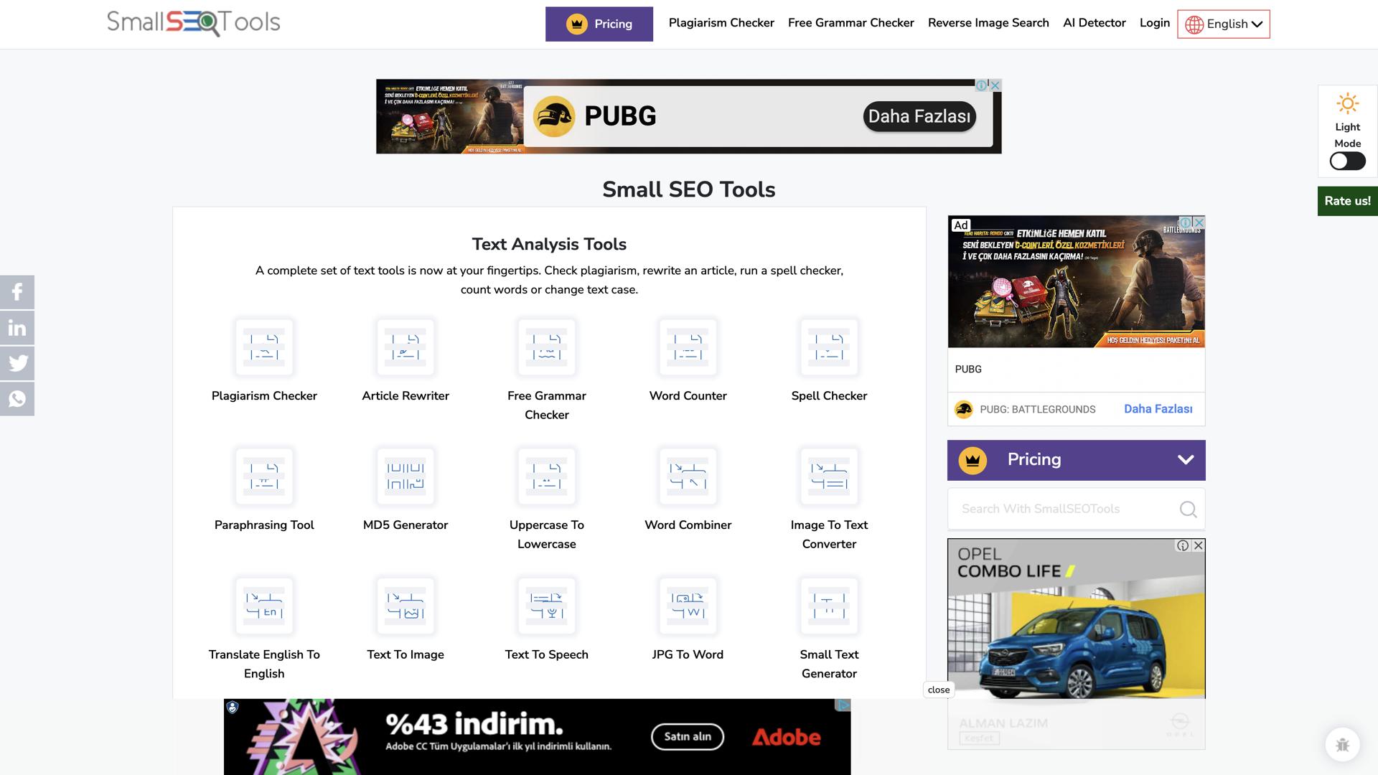The width and height of the screenshot is (1378, 775).
Task: Select the Word Counter tool icon
Action: [688, 347]
